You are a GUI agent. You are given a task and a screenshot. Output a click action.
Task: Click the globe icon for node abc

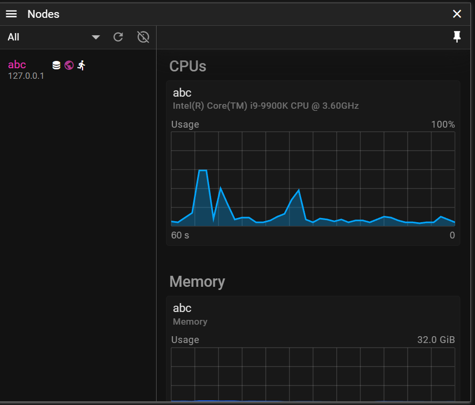pyautogui.click(x=69, y=65)
